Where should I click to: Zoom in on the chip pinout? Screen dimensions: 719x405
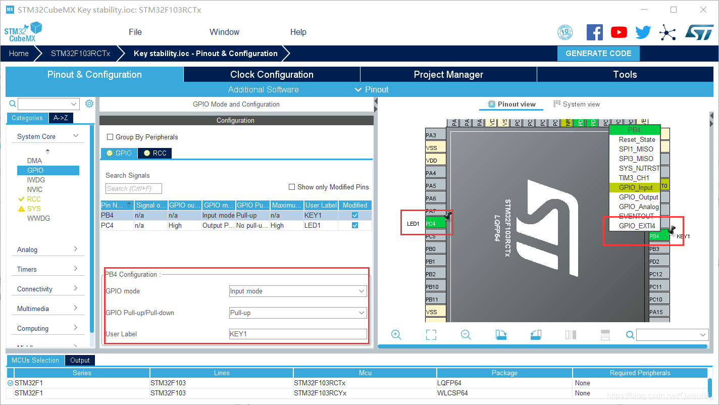coord(396,334)
